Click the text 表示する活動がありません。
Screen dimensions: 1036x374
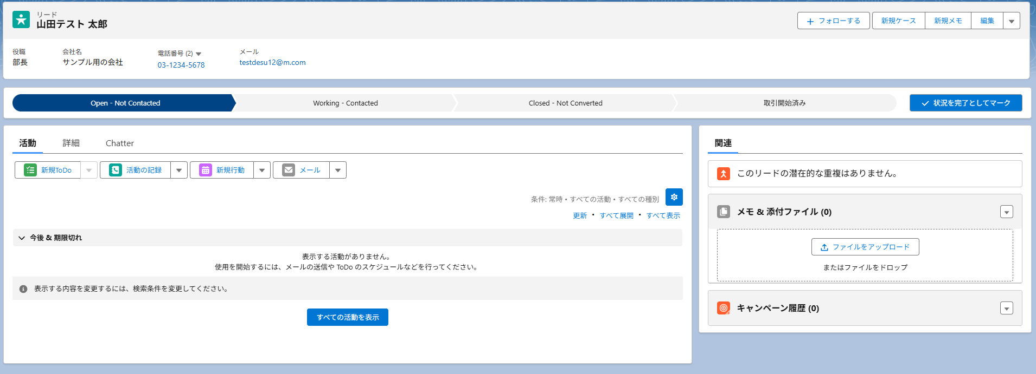348,257
